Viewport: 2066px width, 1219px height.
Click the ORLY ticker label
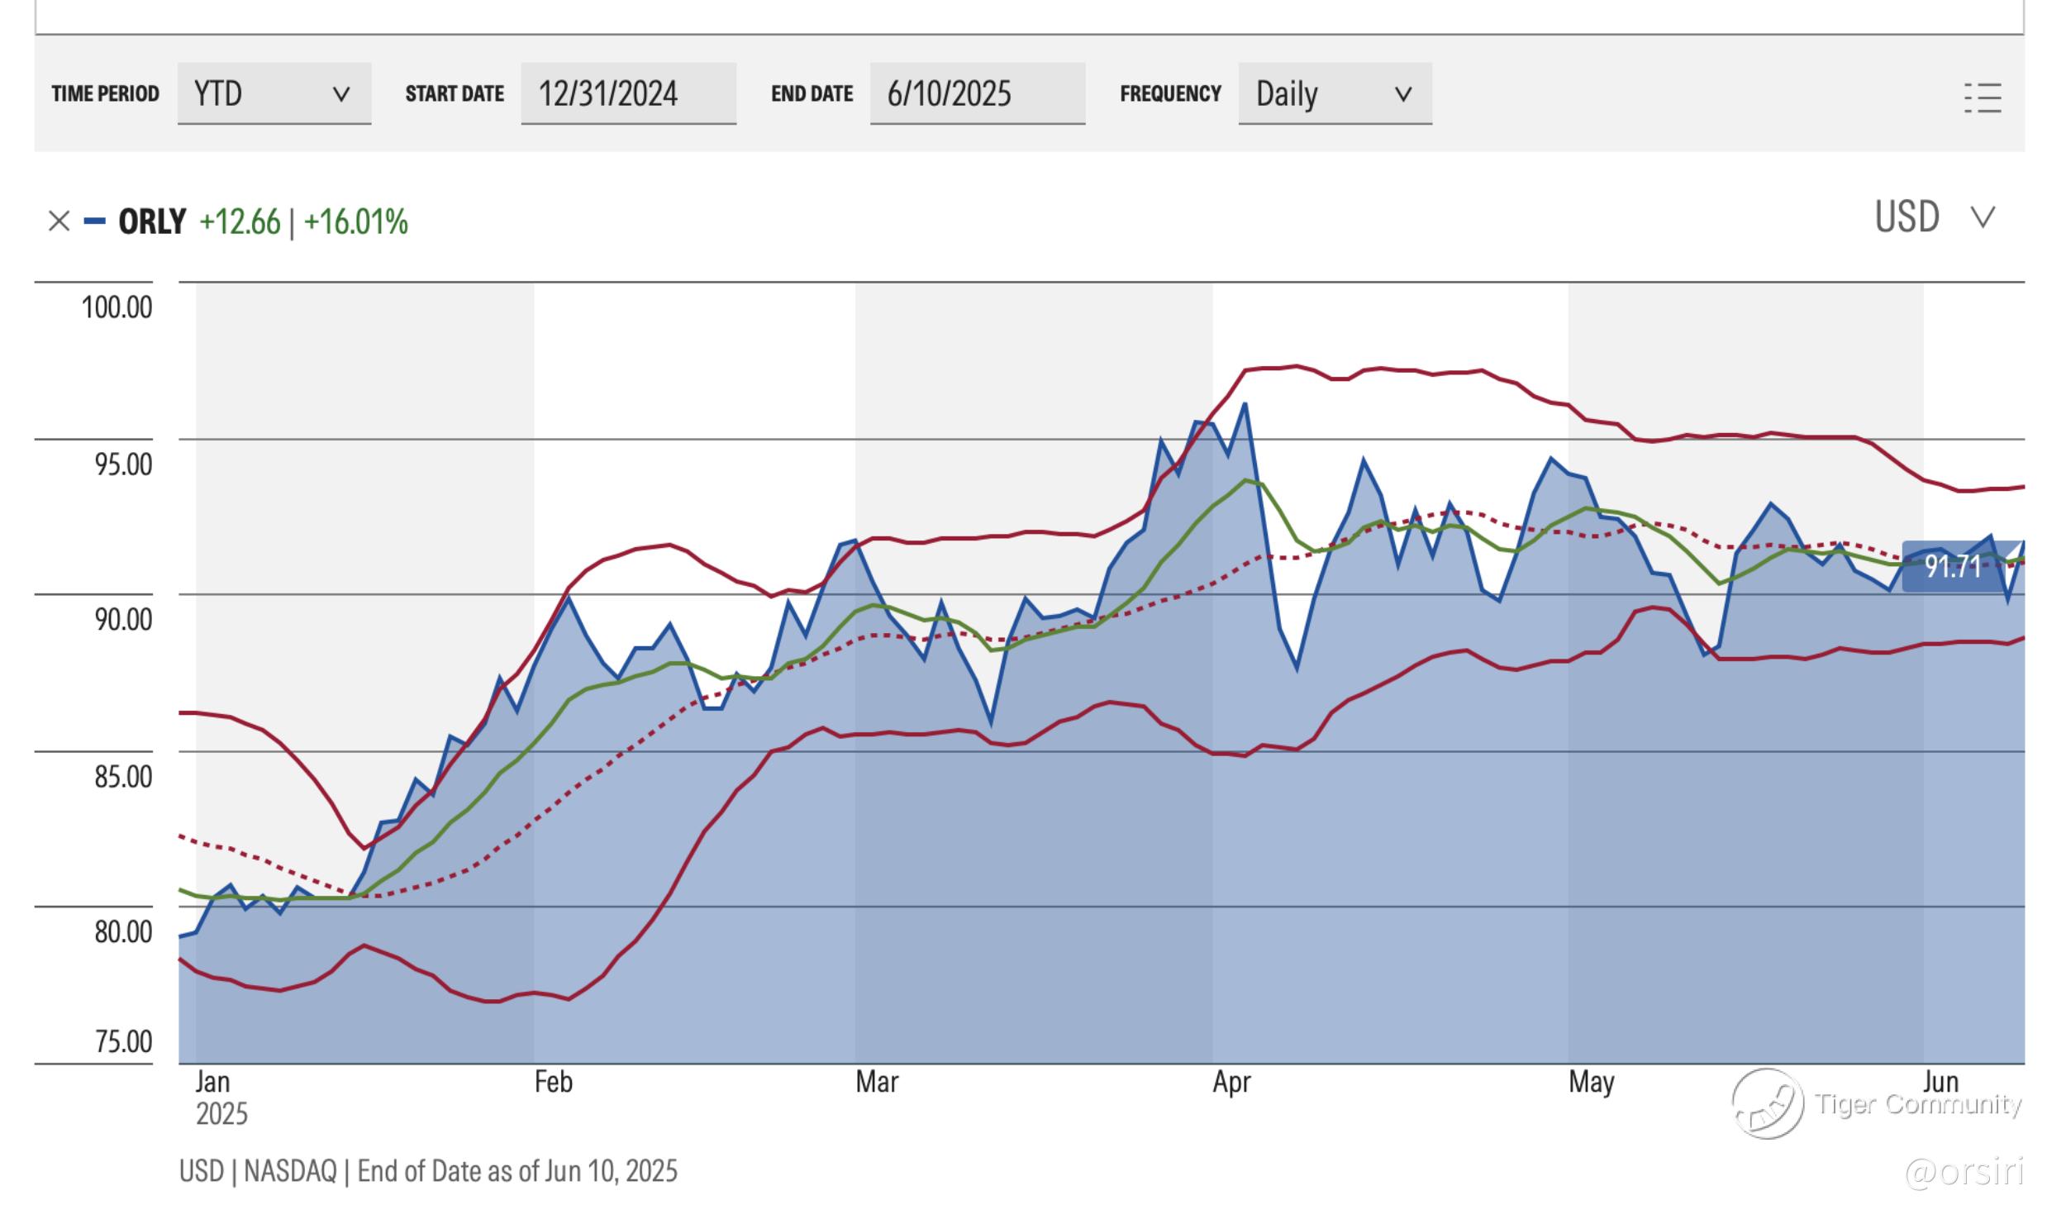[x=152, y=221]
